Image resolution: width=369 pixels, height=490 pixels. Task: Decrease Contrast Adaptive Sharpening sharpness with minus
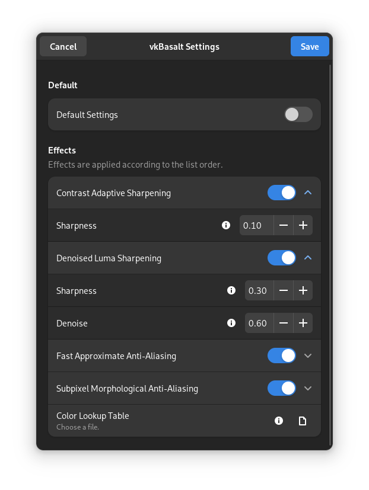(x=284, y=225)
